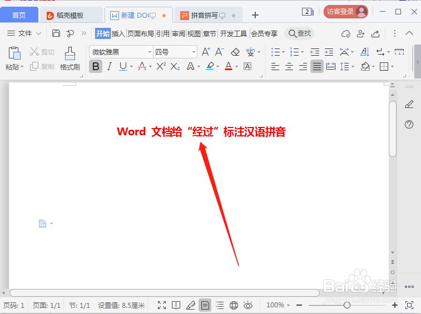Switch to the 视图 ribbon tab
The image size is (421, 314).
click(x=194, y=33)
